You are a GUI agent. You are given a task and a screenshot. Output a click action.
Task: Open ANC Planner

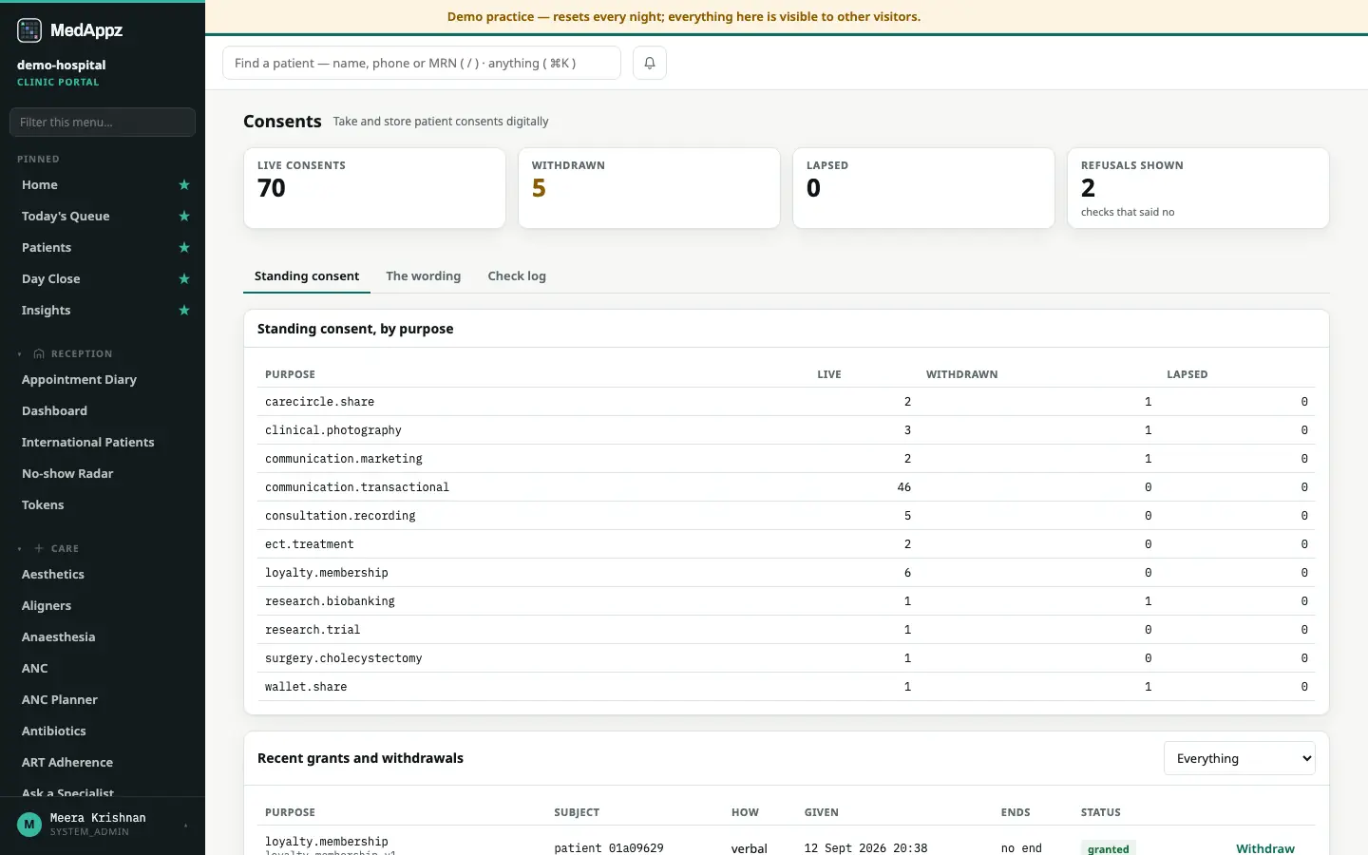[x=60, y=700]
